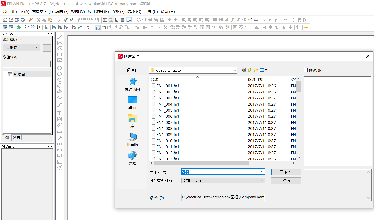The width and height of the screenshot is (374, 220).
Task: Open the 文件名 filename dropdown arrow
Action: [x=262, y=172]
